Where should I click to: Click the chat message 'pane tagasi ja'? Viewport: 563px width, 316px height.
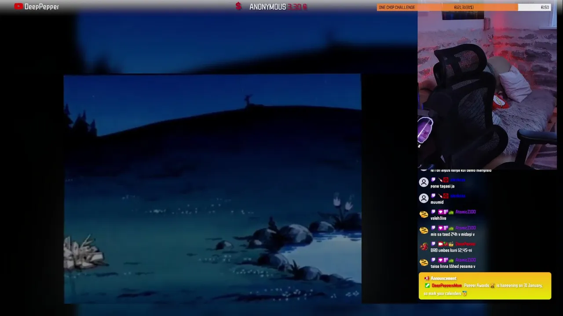click(x=442, y=186)
